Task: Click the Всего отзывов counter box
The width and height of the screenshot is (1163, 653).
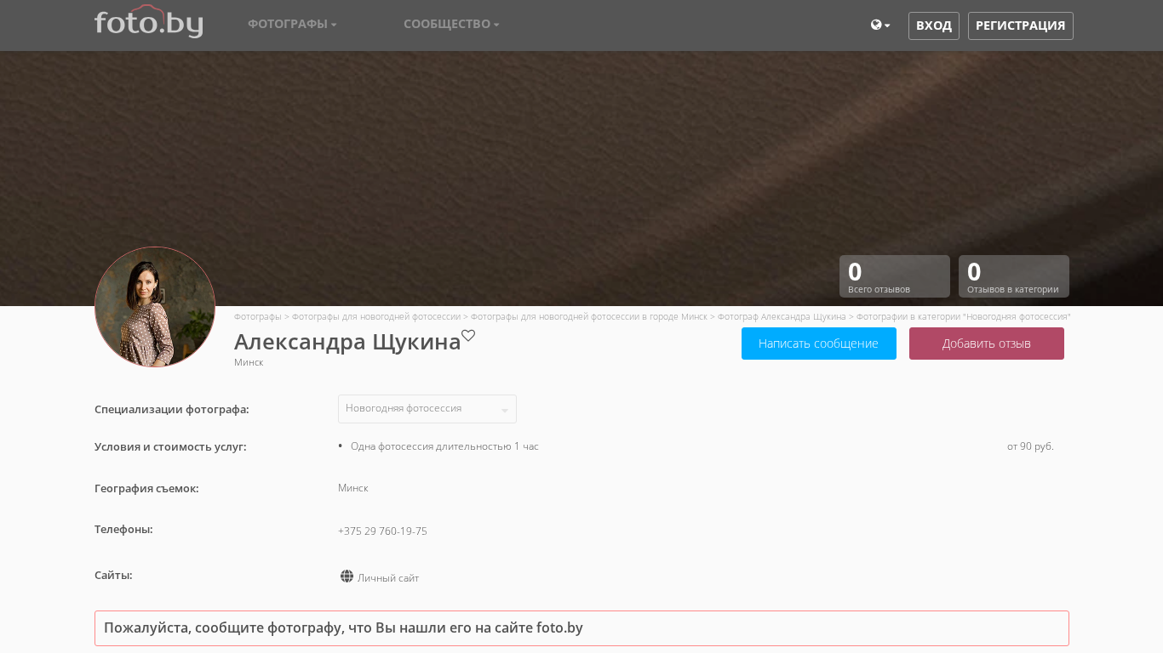Action: tap(894, 276)
